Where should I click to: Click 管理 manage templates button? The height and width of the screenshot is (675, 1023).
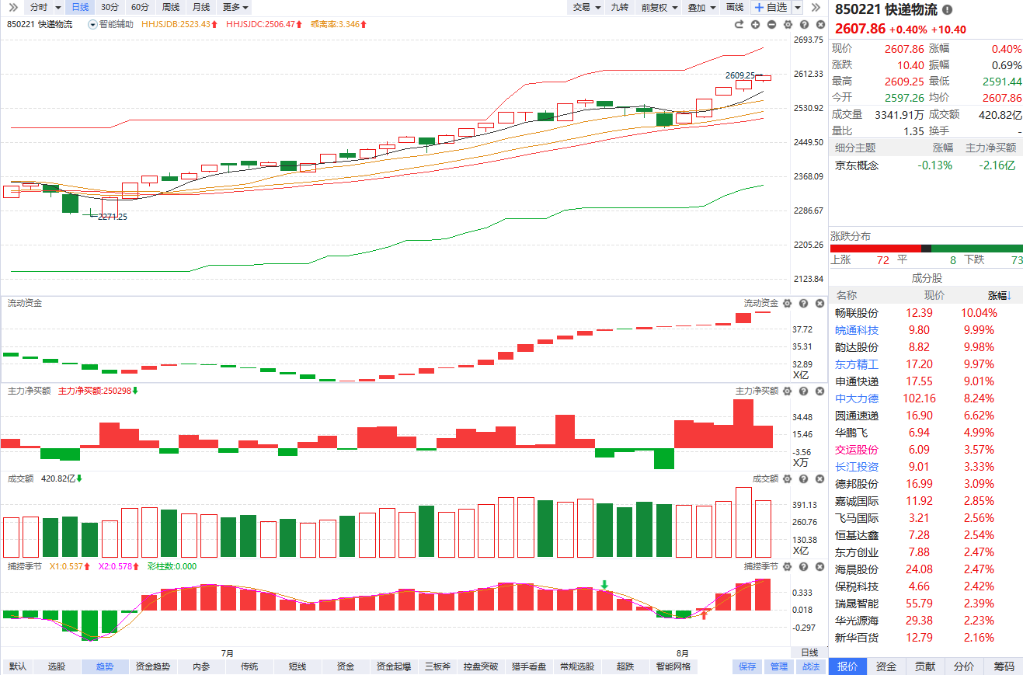point(778,666)
